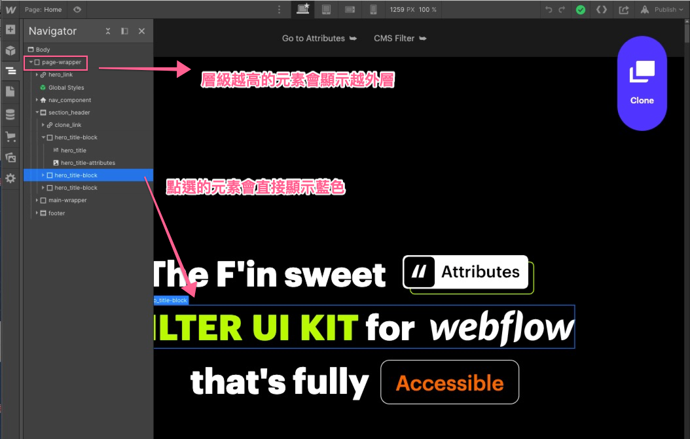Click the canvas zoom percentage field
The width and height of the screenshot is (690, 439).
427,10
